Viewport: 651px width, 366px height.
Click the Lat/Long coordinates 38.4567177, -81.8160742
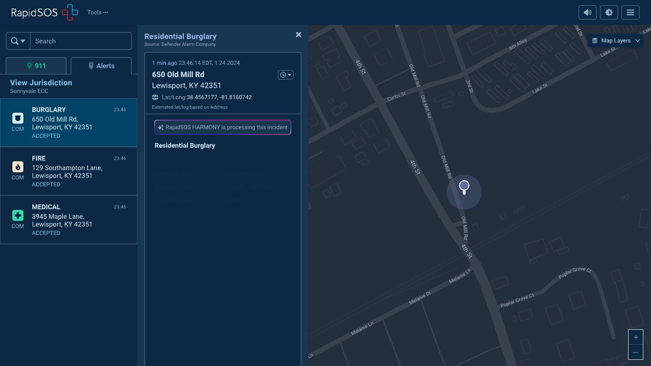point(219,97)
